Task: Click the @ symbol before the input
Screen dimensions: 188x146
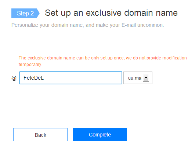Action: click(x=14, y=78)
